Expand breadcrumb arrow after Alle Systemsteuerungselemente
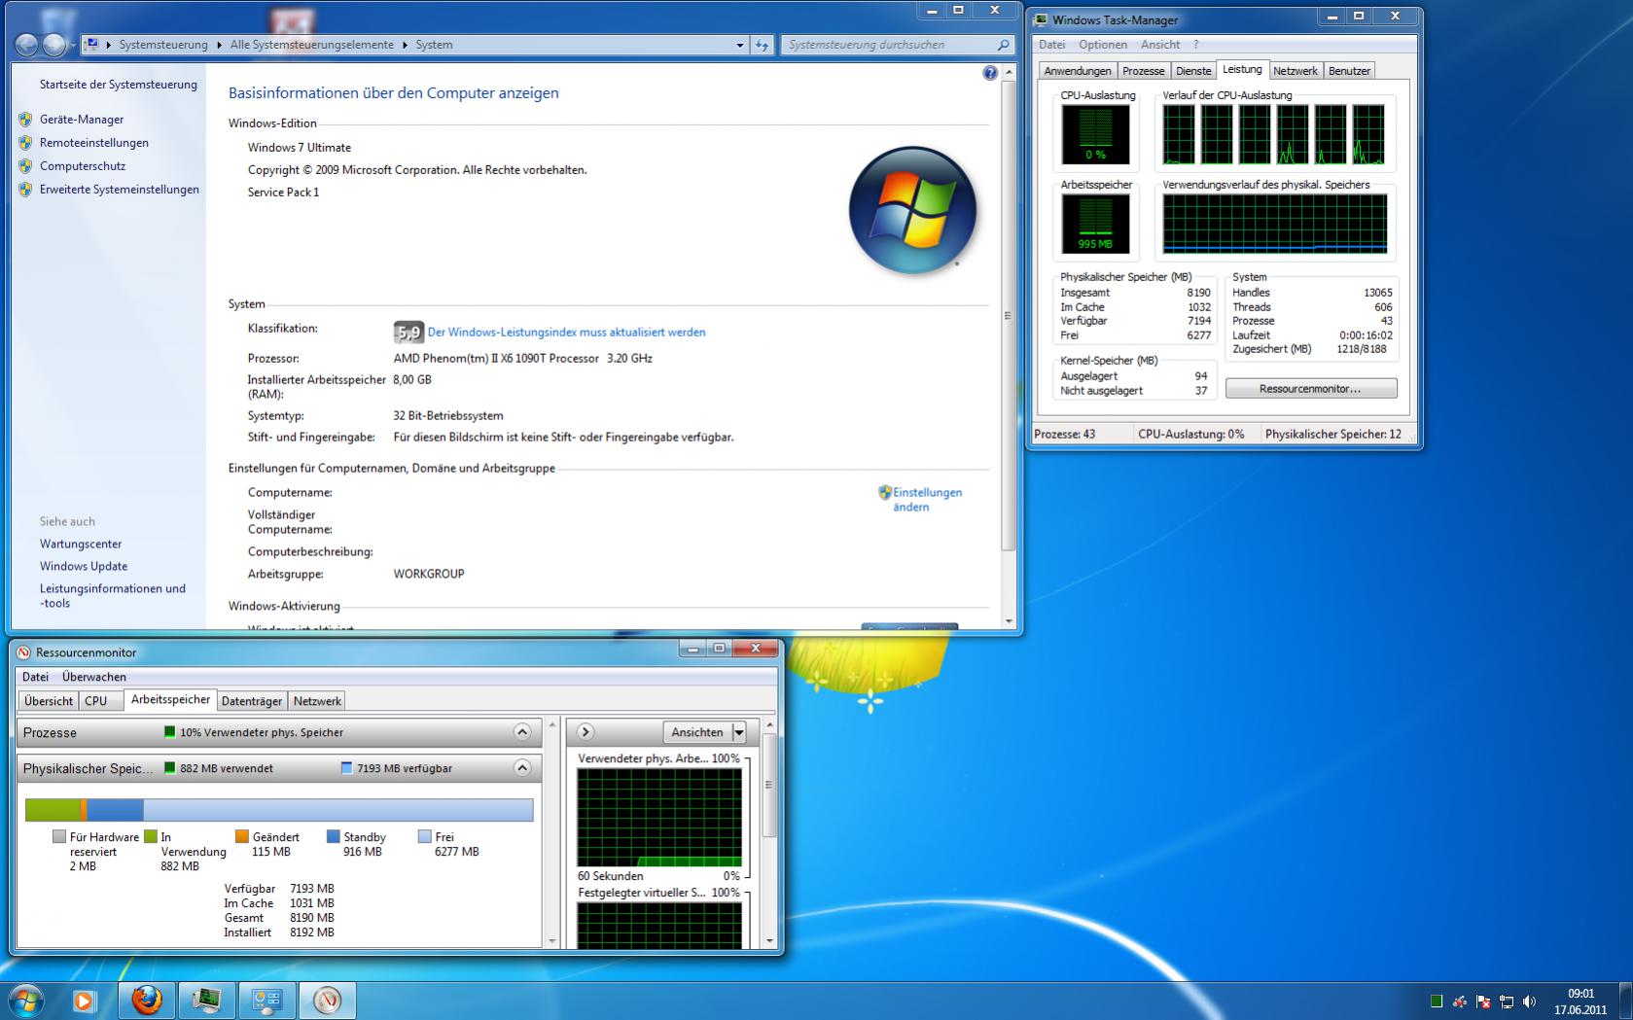 coord(405,45)
